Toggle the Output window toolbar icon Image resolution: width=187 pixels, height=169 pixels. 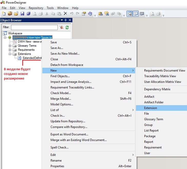(x=136, y=14)
